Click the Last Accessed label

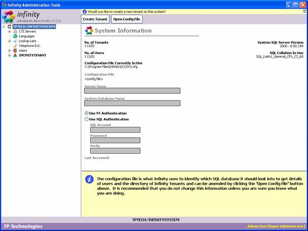coord(97,158)
